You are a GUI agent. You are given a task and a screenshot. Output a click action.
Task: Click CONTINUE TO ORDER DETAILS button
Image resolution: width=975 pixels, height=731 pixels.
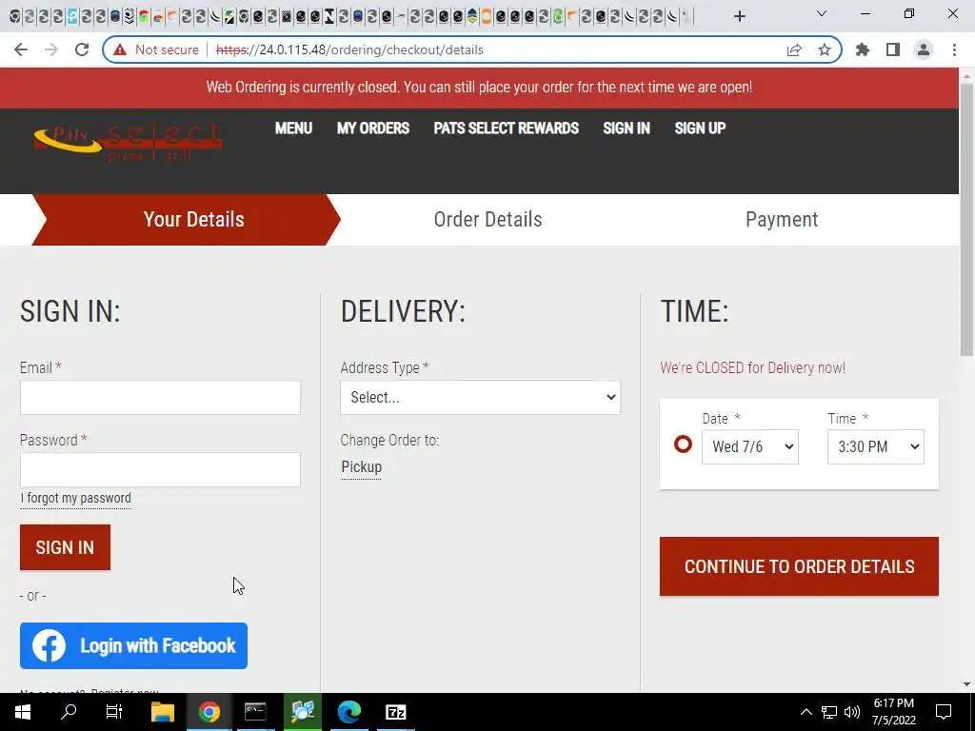[799, 566]
